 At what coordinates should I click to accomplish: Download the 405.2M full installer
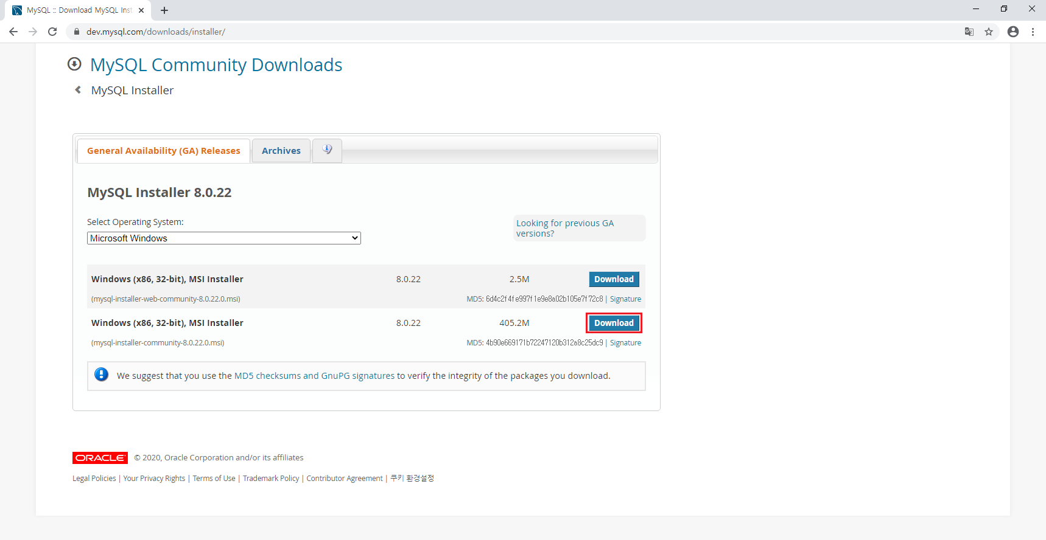(614, 323)
